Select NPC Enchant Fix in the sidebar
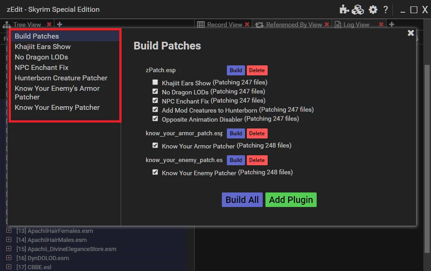The image size is (431, 271). (x=65, y=67)
